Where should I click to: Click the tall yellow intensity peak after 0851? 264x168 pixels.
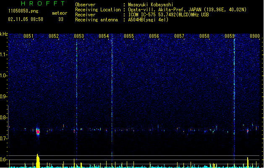[x=38, y=160]
